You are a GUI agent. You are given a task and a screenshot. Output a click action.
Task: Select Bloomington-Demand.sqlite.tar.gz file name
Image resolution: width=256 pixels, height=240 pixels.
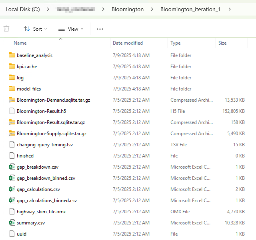(x=53, y=100)
